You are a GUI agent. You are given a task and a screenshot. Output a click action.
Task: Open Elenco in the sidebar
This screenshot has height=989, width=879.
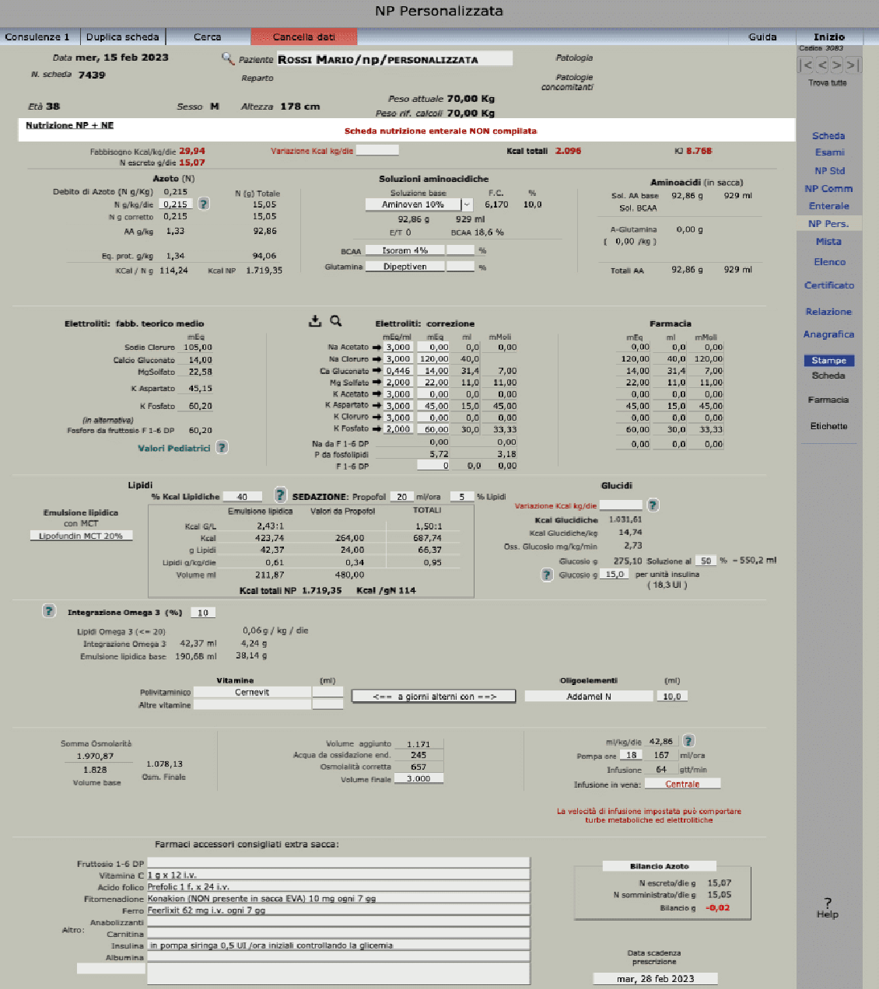click(x=829, y=262)
